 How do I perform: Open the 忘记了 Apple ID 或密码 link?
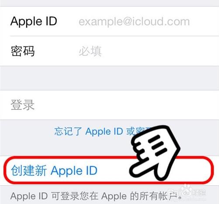103,132
